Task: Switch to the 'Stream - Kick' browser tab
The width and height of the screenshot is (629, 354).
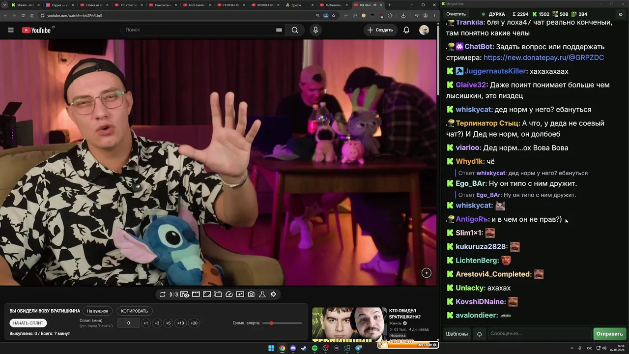Action: click(x=25, y=5)
